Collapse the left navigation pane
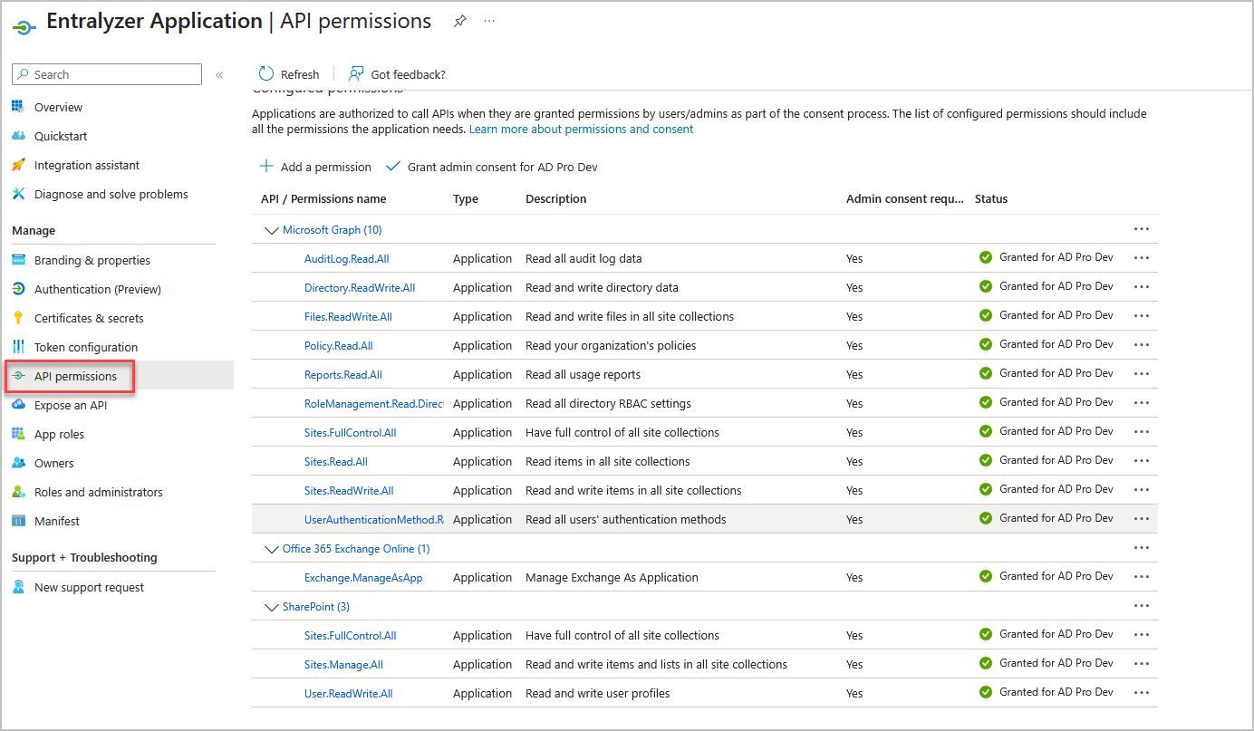 (218, 75)
